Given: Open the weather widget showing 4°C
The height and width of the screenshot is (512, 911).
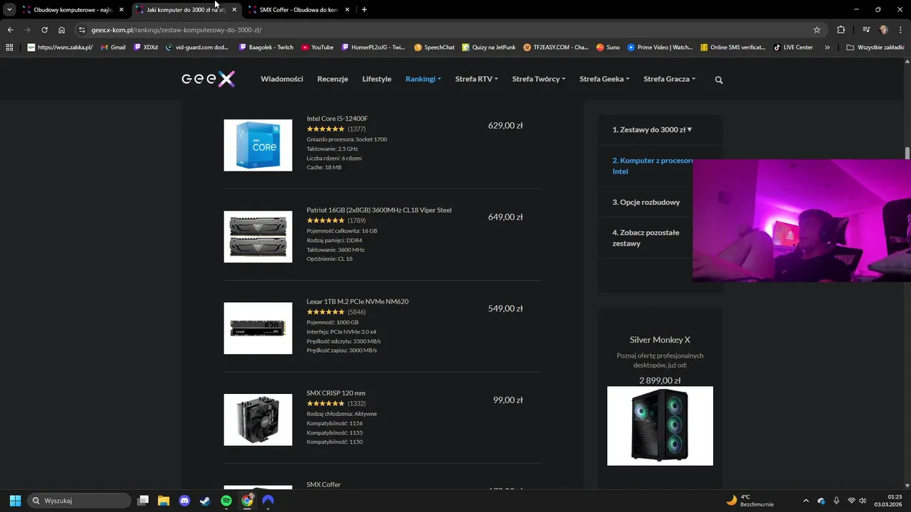Looking at the screenshot, I should click(x=751, y=501).
